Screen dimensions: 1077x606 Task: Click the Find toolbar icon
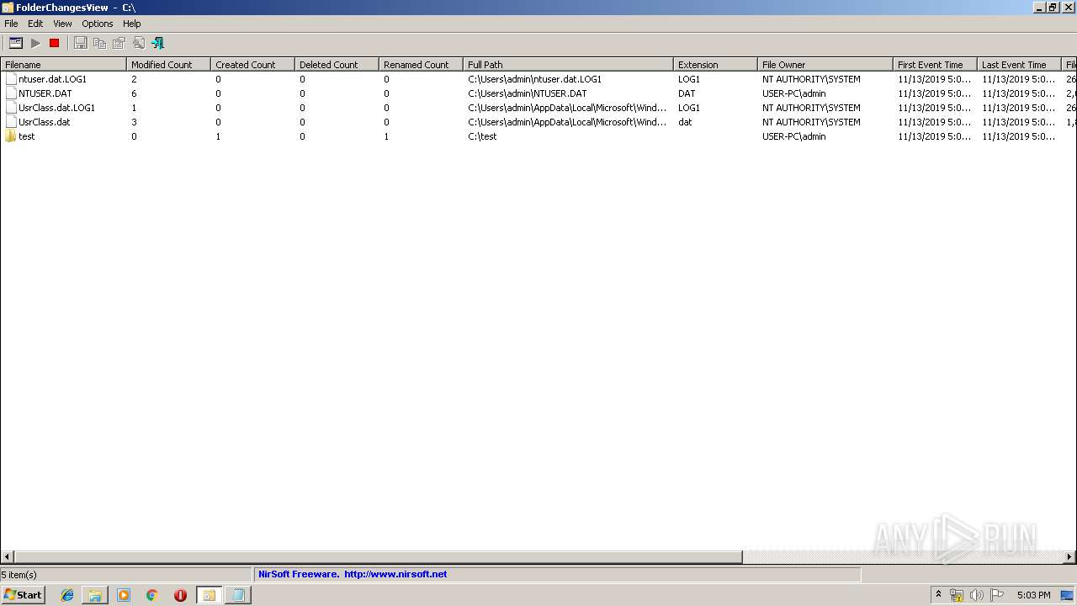coord(139,43)
